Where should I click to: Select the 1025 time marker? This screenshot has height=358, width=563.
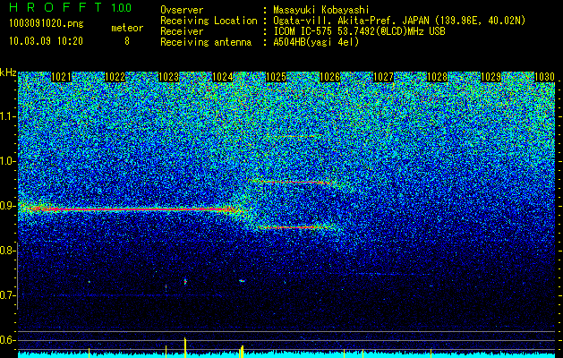point(276,77)
